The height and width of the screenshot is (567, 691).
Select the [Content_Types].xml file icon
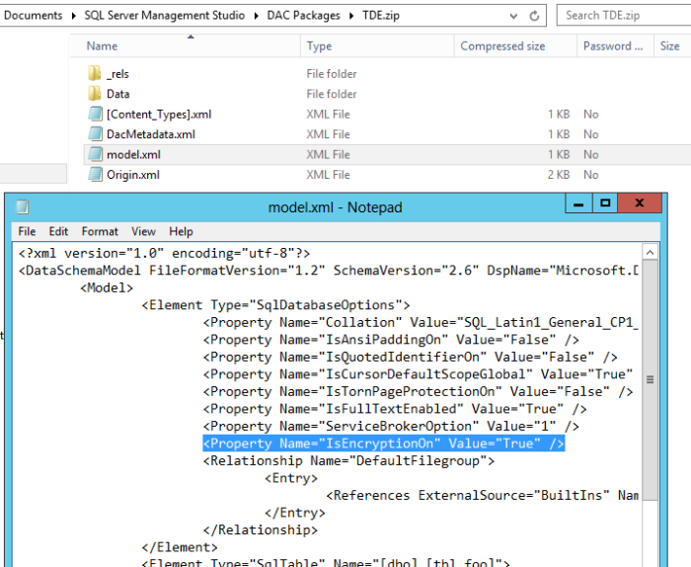[95, 115]
